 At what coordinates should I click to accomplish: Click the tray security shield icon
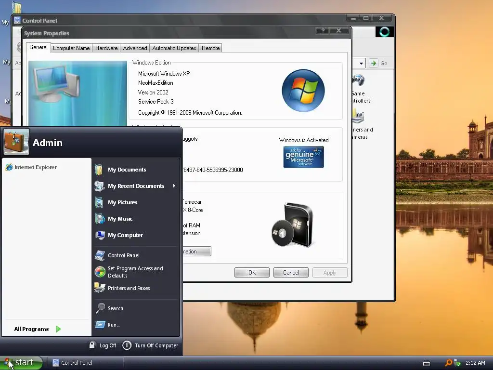[x=457, y=363]
